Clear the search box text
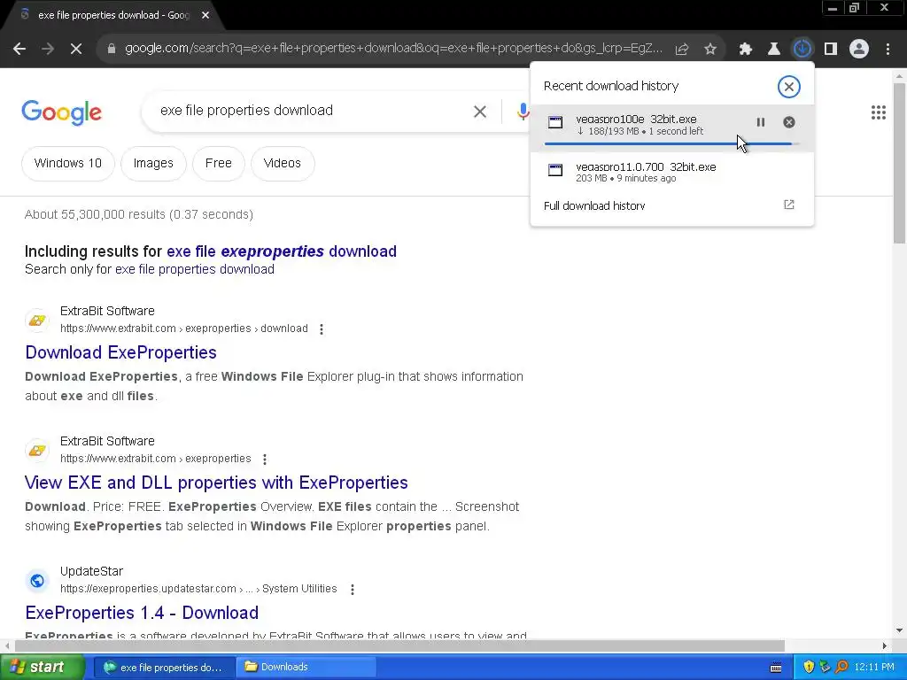907x680 pixels. click(x=479, y=112)
